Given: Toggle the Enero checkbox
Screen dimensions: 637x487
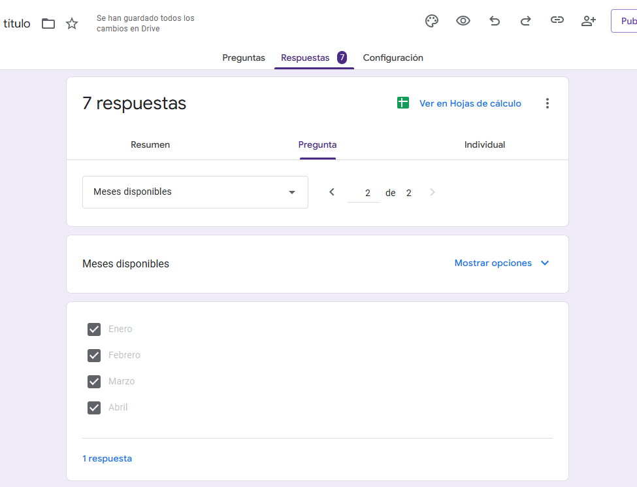Looking at the screenshot, I should [x=94, y=329].
